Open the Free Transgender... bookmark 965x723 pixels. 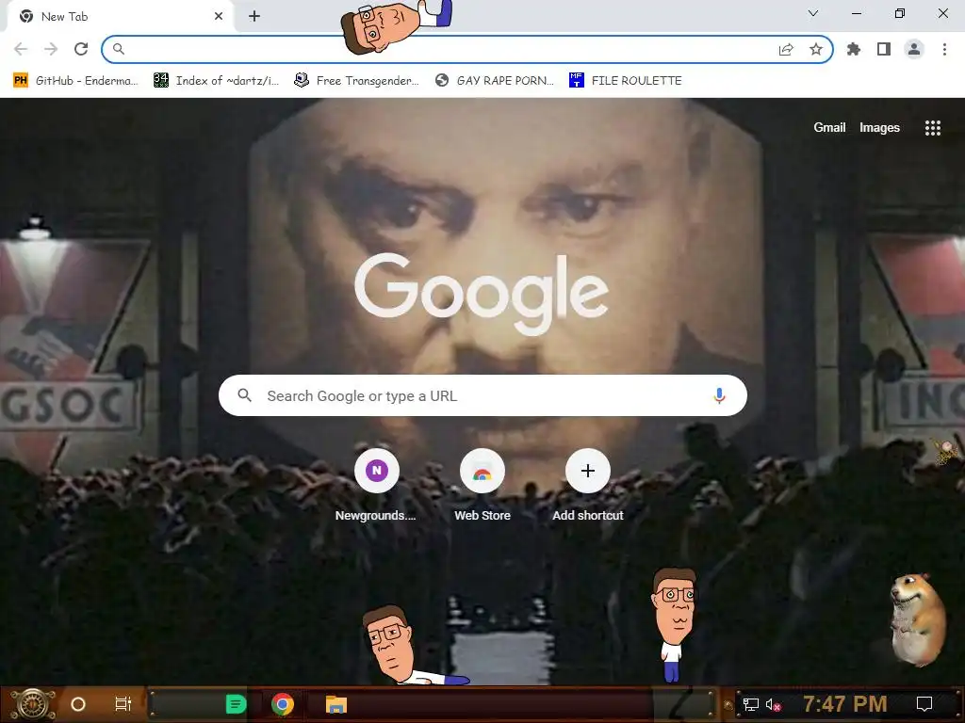coord(356,81)
